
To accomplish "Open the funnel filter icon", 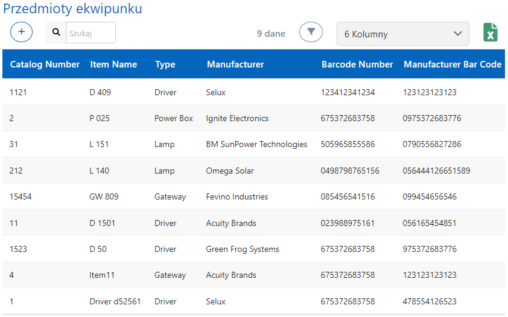I will tap(311, 32).
